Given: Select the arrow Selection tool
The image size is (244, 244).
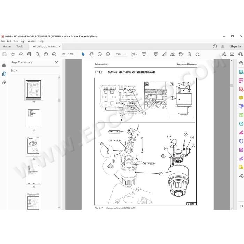Looking at the screenshot, I should point(83,54).
